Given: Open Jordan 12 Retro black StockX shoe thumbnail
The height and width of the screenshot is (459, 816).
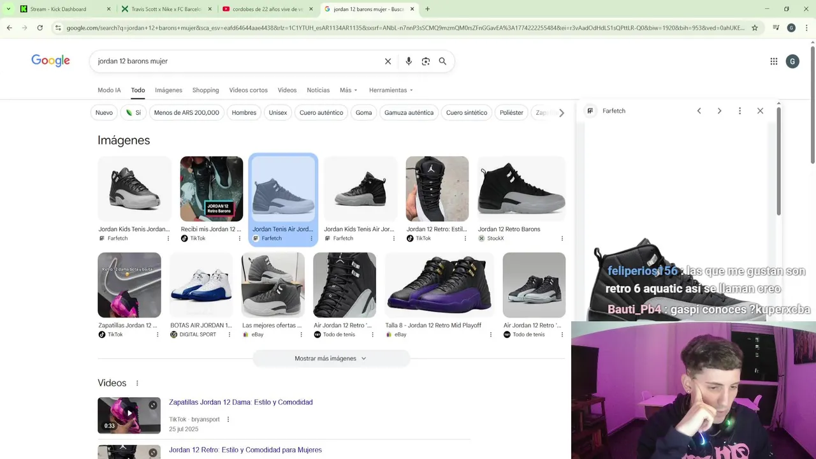Looking at the screenshot, I should 521,189.
